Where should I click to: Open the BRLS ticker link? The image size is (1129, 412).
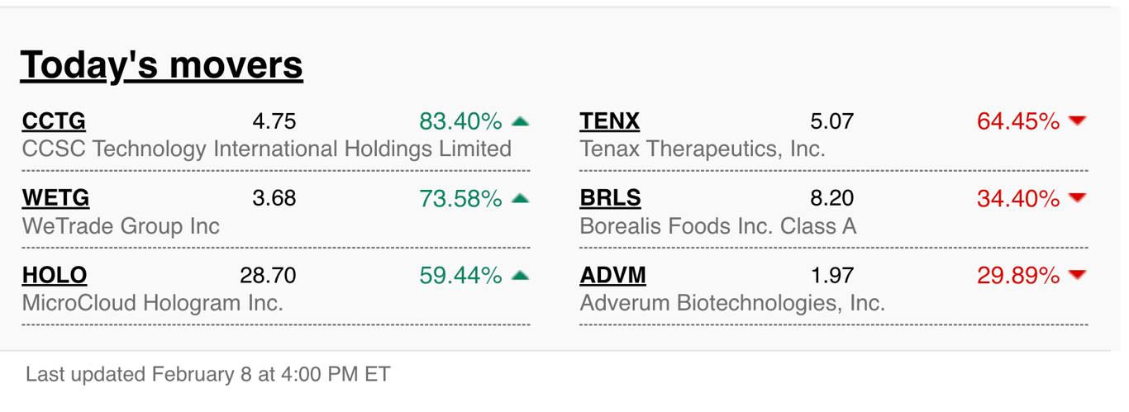610,198
